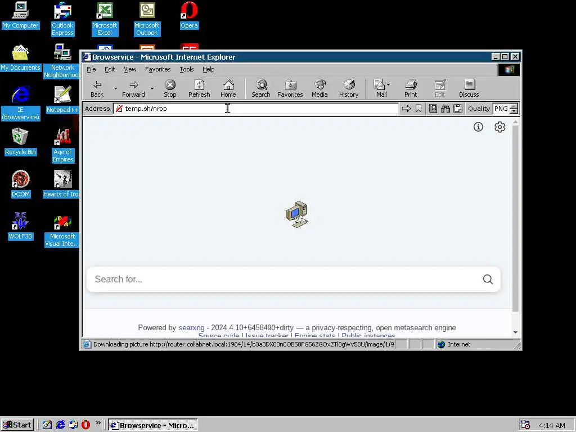Decrease Quality with the stepper down arrow
The width and height of the screenshot is (576, 432).
tap(514, 111)
